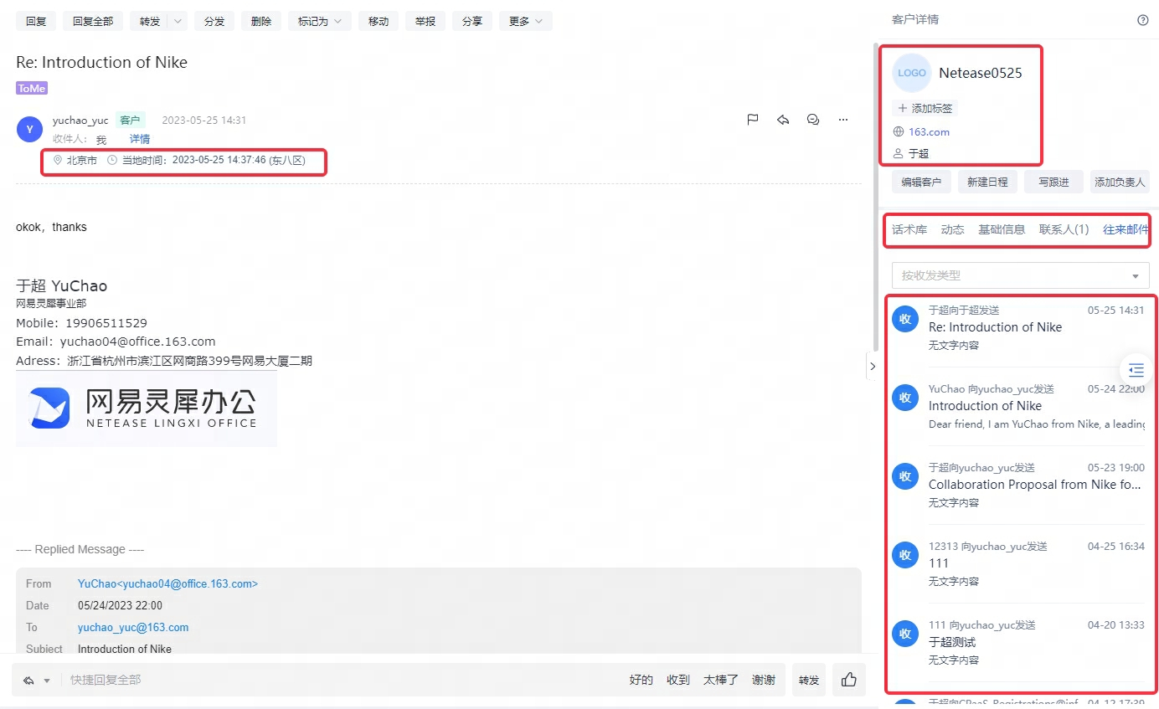This screenshot has height=709, width=1159.
Task: Open the 按收发类型 filter dropdown
Action: (x=1021, y=275)
